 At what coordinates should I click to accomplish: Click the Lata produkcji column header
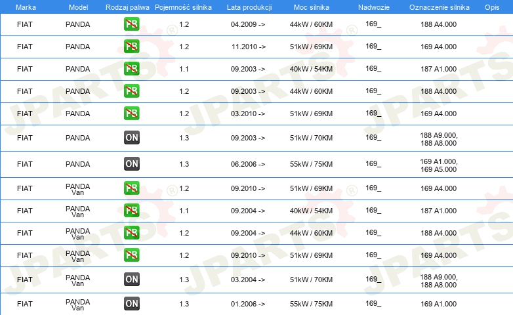click(x=249, y=7)
